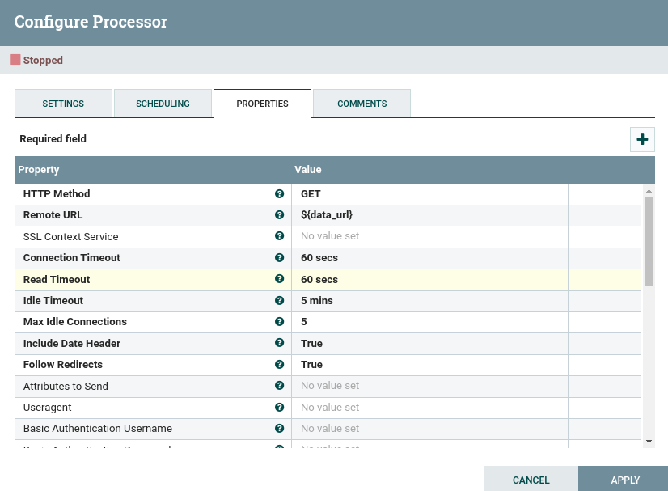
Task: Switch to the Scheduling tab
Action: (x=163, y=104)
